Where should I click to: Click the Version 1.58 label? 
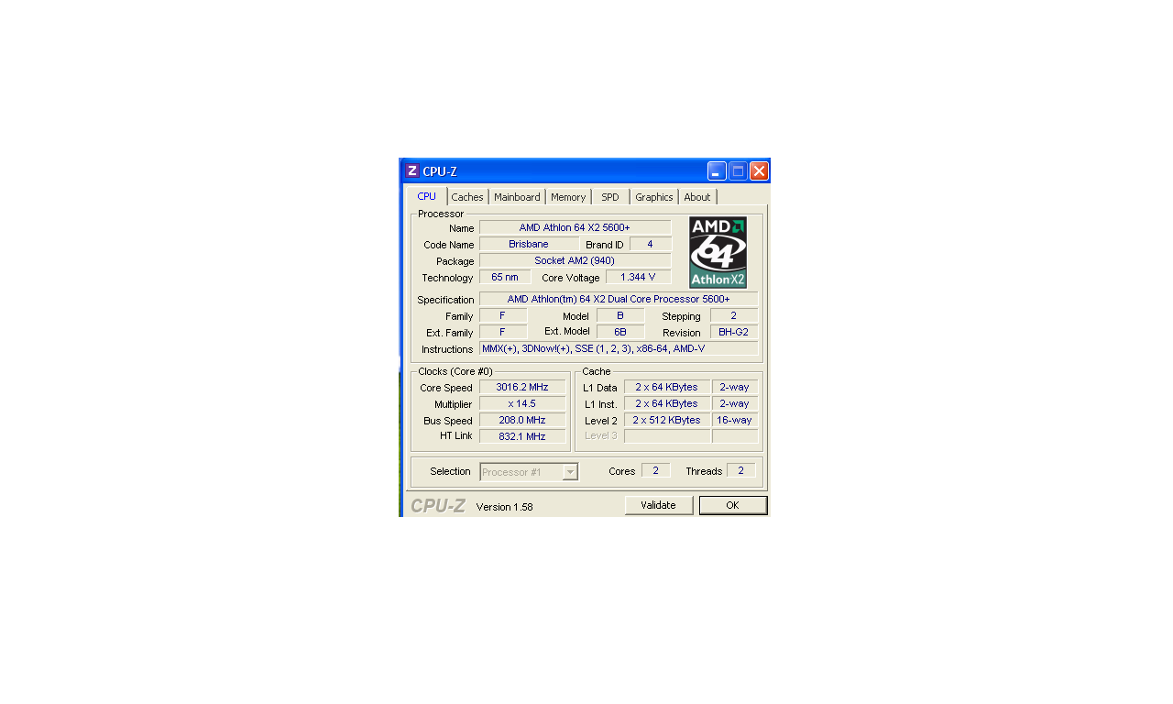pos(504,507)
